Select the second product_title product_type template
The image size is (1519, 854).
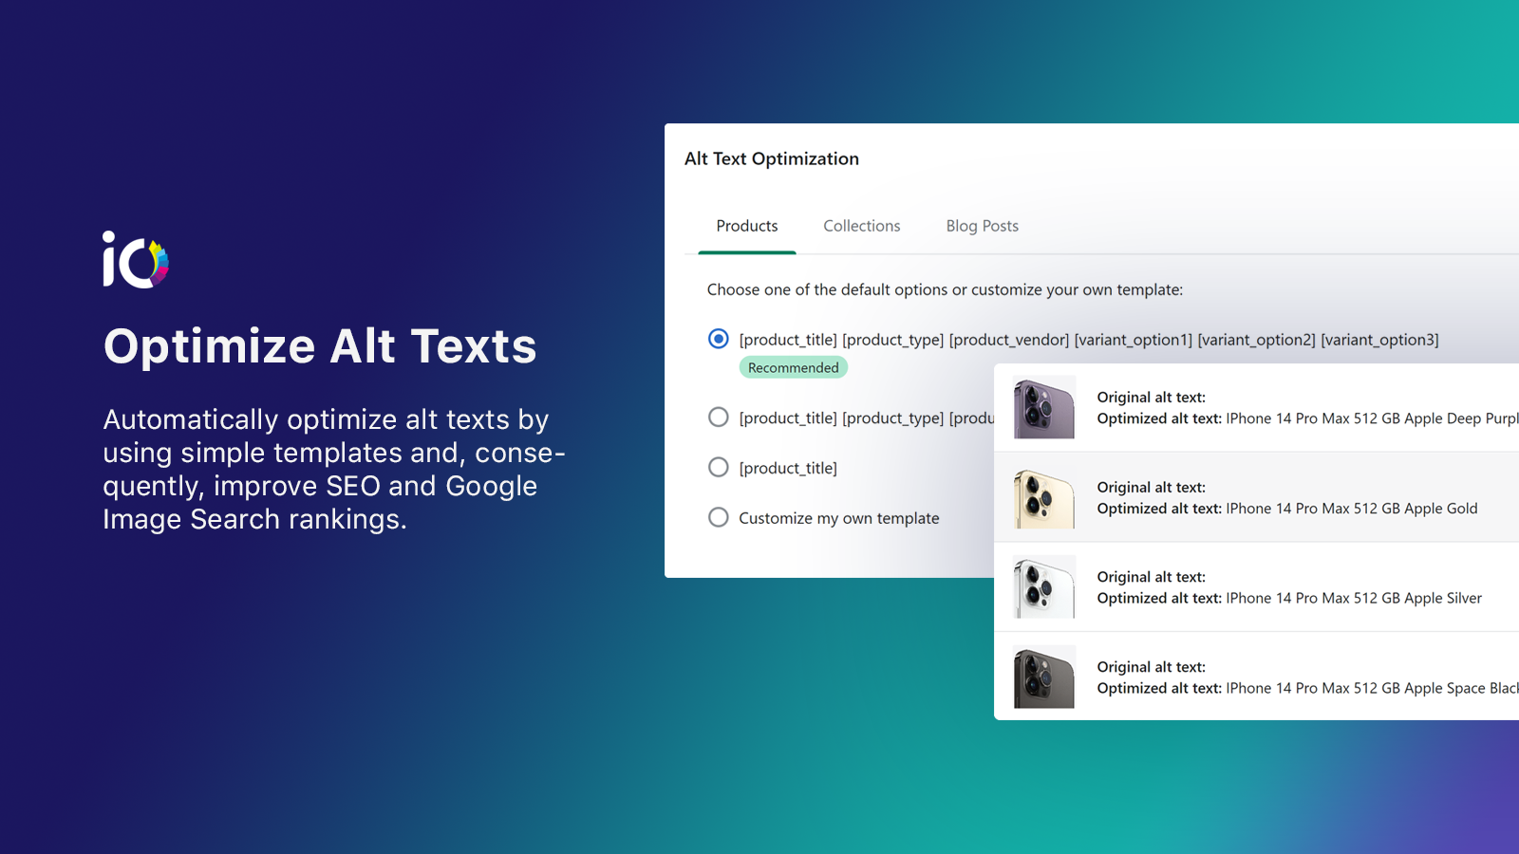tap(718, 417)
